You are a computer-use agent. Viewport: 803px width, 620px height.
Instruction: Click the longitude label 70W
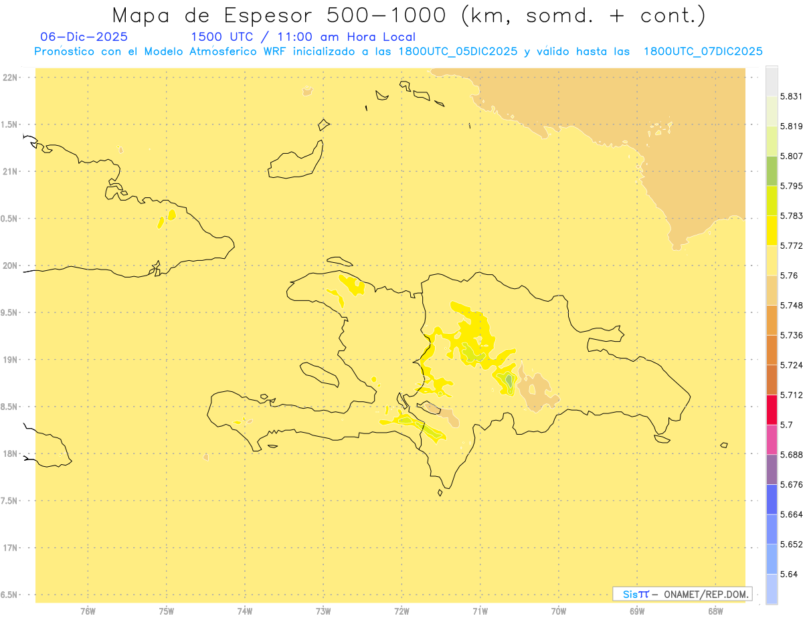click(559, 611)
